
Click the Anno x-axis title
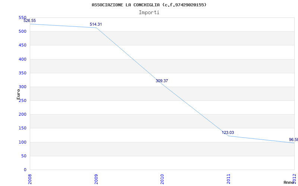[289, 182]
